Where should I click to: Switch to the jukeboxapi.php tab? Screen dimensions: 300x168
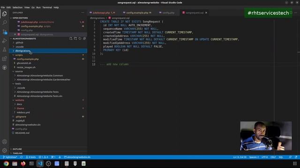[x=102, y=13]
